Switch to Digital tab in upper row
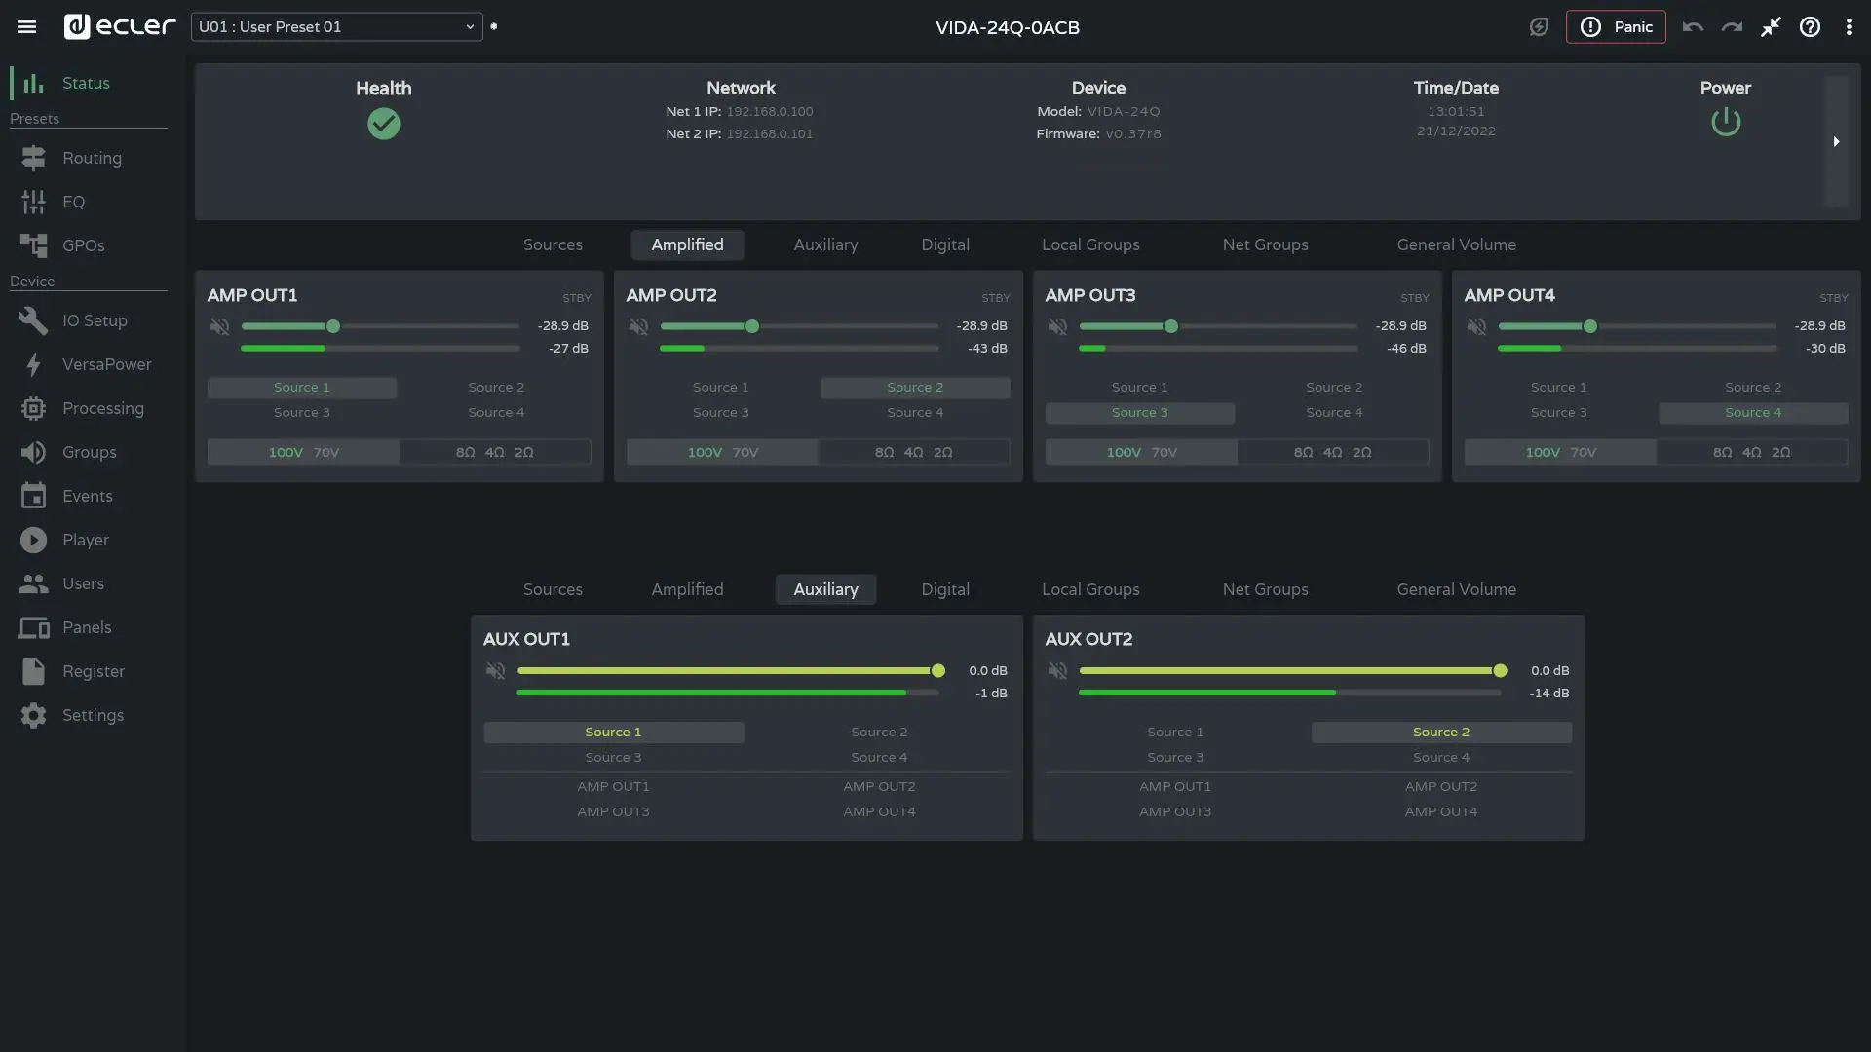 point(944,244)
